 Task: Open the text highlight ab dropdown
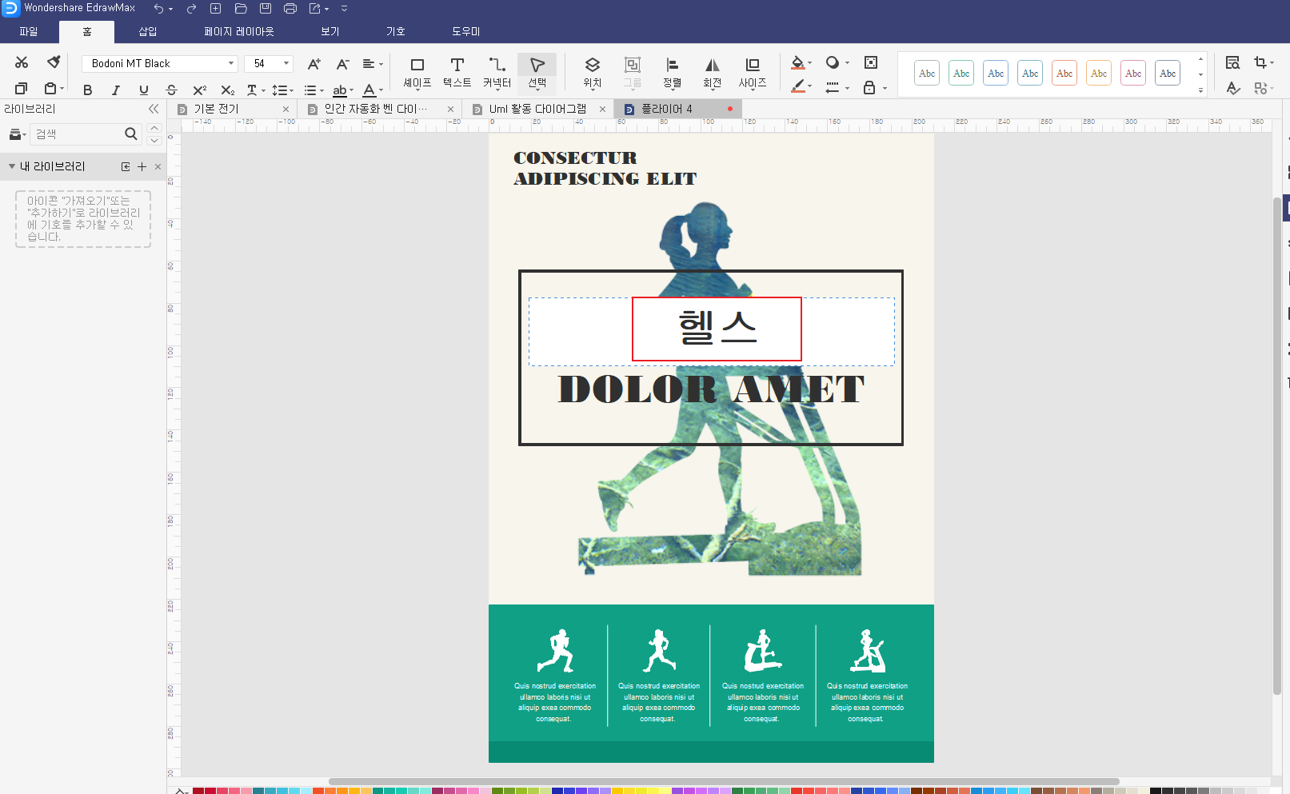[x=342, y=90]
